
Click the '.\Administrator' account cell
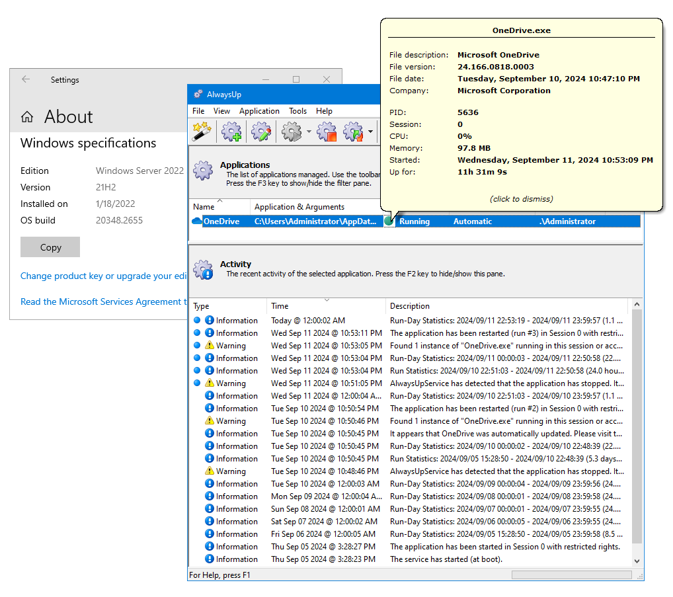(567, 221)
